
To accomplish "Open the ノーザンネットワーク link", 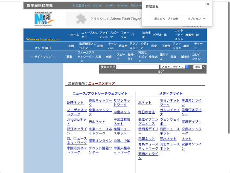I will pos(77,112).
